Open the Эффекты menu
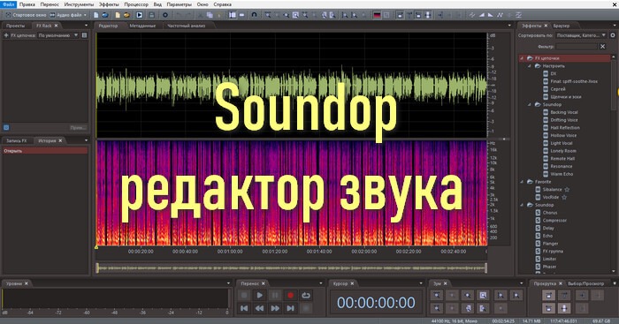 [109, 4]
